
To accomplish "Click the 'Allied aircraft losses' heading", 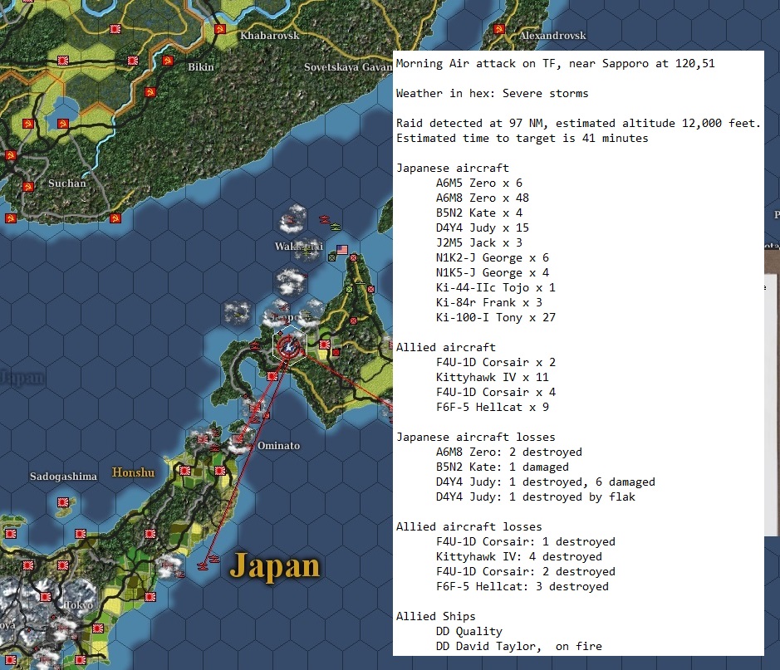I will point(469,526).
